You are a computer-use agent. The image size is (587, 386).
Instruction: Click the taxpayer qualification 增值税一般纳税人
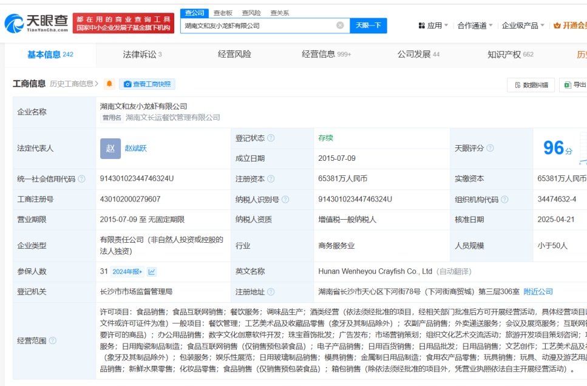click(347, 220)
